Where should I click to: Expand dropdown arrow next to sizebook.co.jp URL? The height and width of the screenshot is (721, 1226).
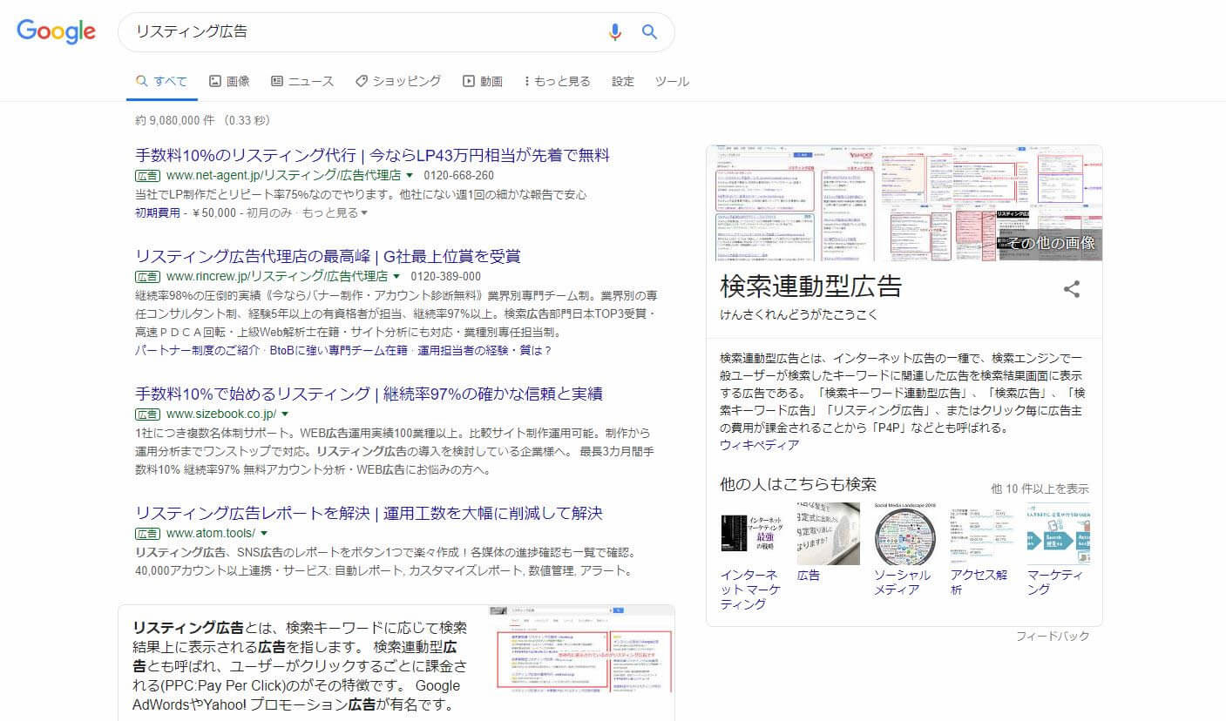click(x=285, y=414)
